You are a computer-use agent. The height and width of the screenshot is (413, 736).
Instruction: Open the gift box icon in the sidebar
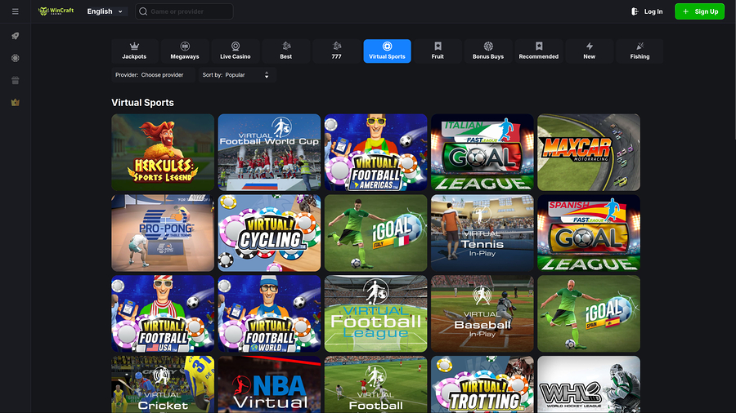coord(15,80)
